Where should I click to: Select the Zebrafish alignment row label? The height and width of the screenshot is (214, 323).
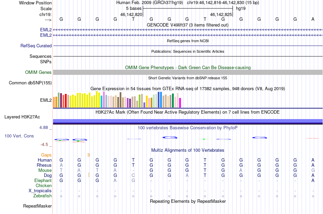click(42, 196)
